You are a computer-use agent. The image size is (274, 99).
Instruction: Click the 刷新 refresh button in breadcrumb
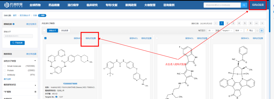[42, 15]
